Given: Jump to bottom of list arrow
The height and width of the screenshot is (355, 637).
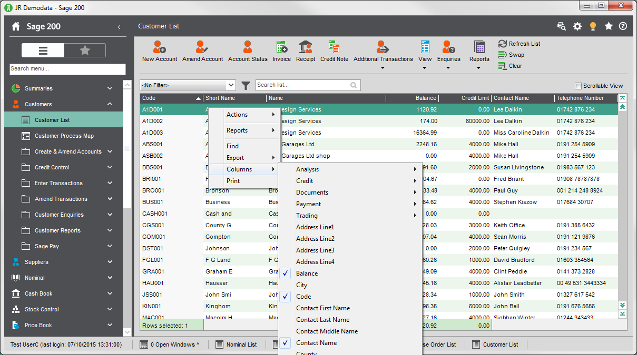Looking at the screenshot, I should pos(622,314).
